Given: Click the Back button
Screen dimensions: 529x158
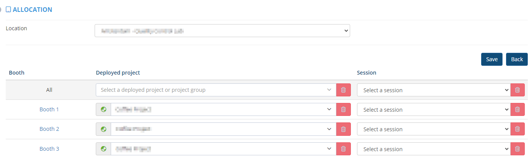Looking at the screenshot, I should 517,59.
